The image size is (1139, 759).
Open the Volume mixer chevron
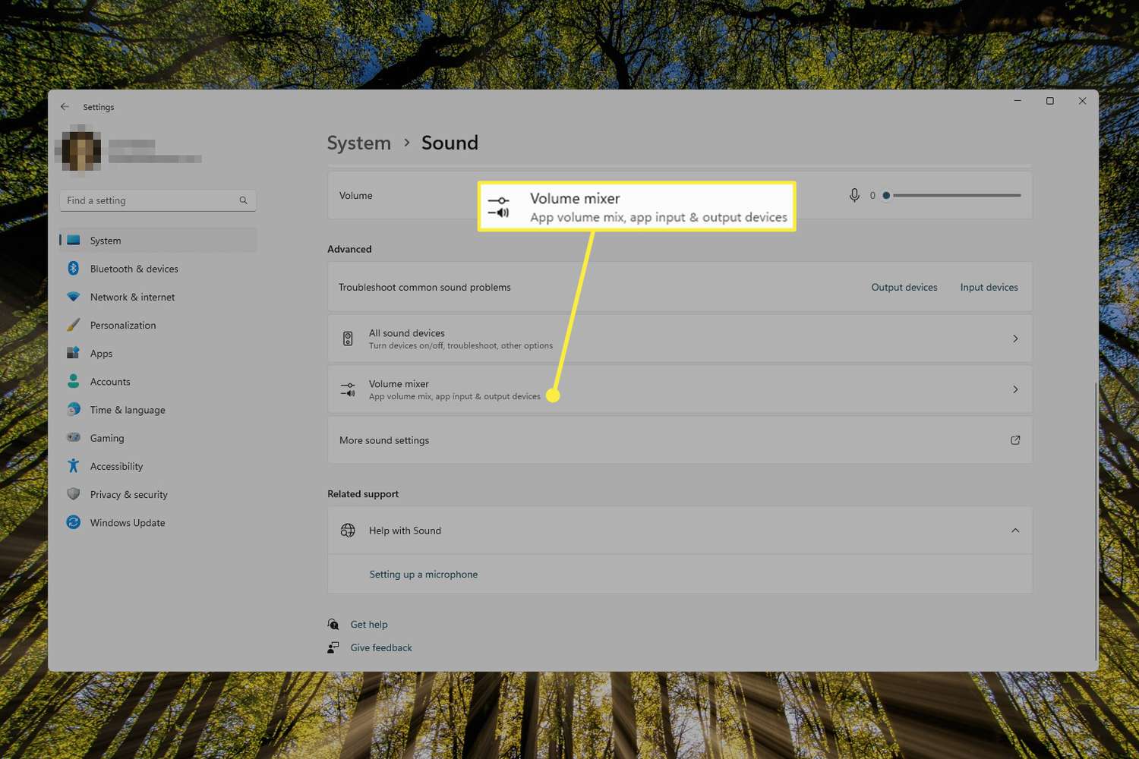click(1015, 389)
